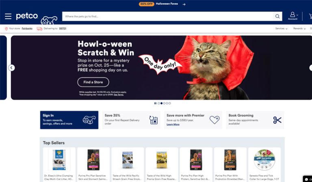The width and height of the screenshot is (312, 182).
Task: Click the delivery truck icon
Action: pyautogui.click(x=39, y=29)
